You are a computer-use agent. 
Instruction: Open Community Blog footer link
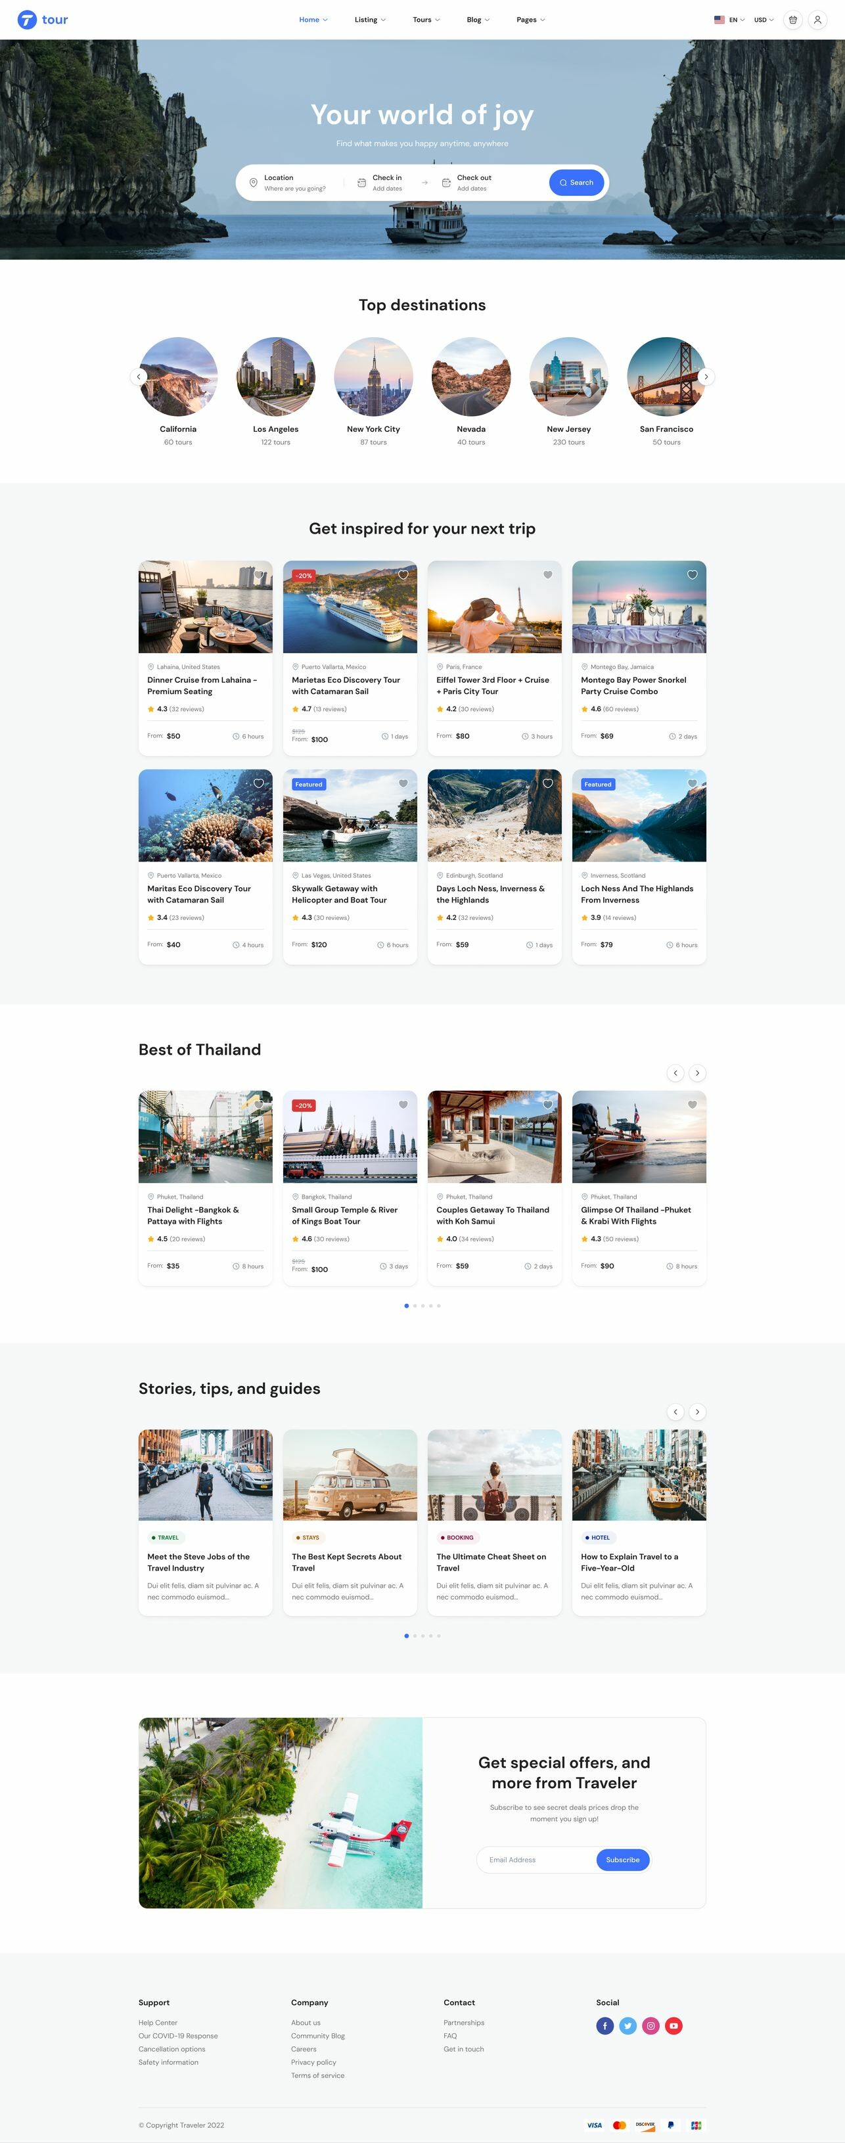(318, 2036)
